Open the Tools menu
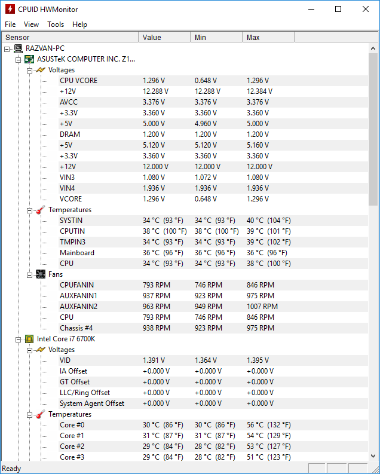Screen dimensions: 380x474 [x=56, y=25]
